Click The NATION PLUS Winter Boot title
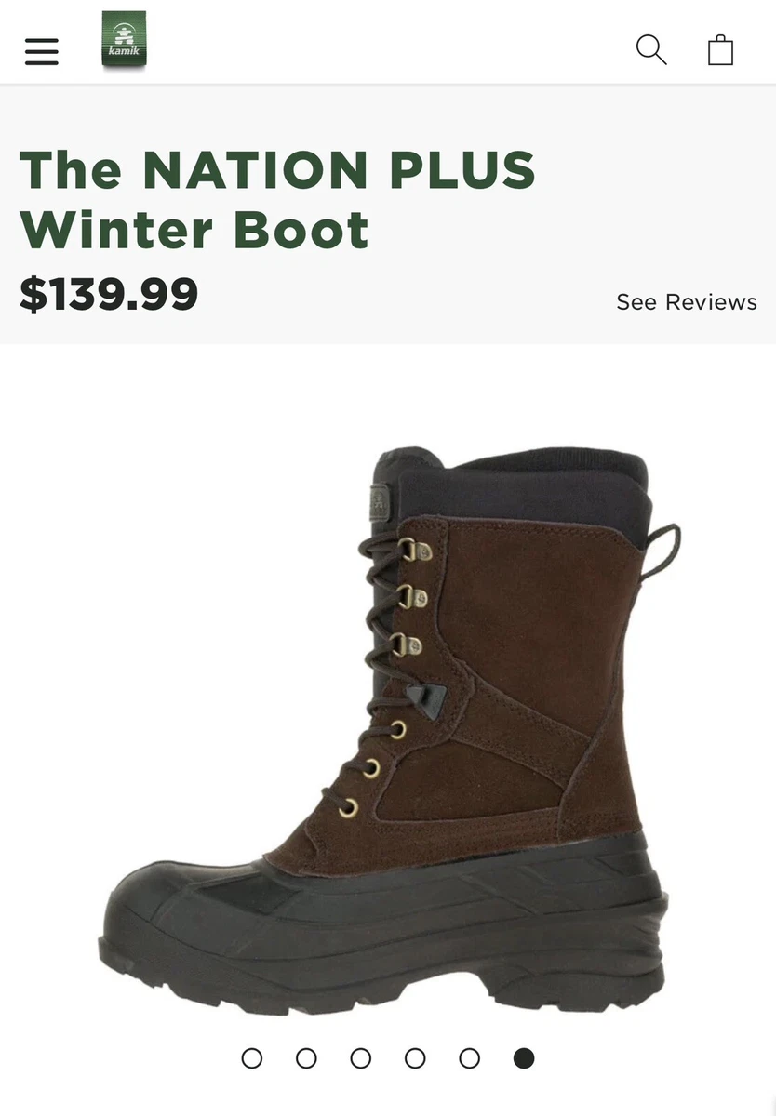Screen dimensions: 776x1116 (x=277, y=199)
